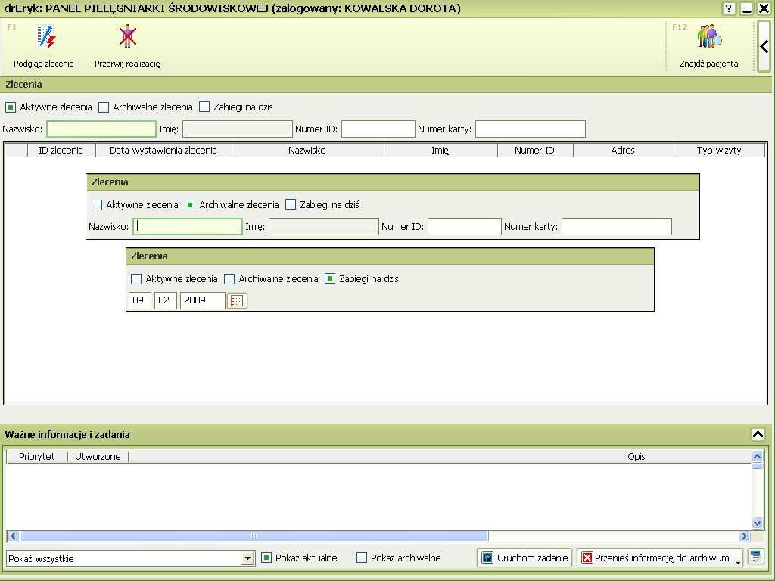The image size is (775, 581).
Task: Open the calendar date picker icon
Action: 237,300
